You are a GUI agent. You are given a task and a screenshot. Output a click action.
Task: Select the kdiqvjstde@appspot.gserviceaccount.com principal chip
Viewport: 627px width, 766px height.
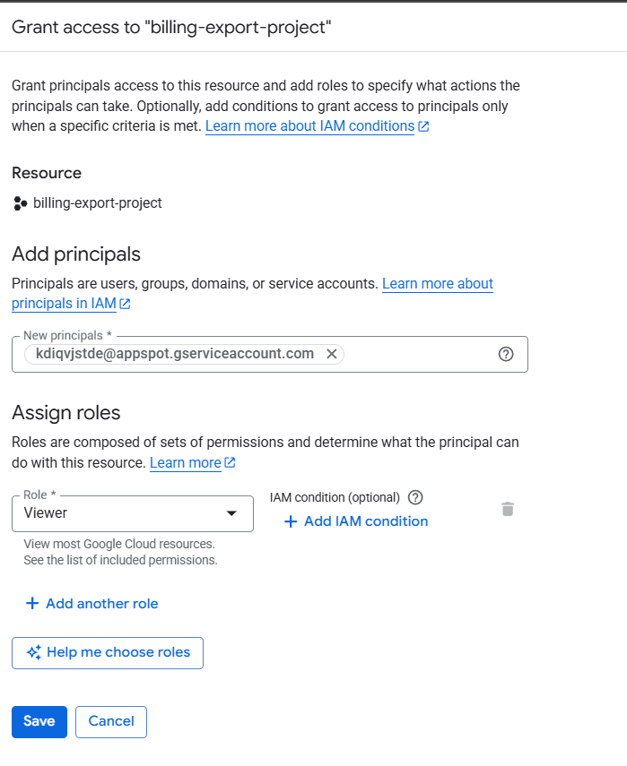[174, 354]
